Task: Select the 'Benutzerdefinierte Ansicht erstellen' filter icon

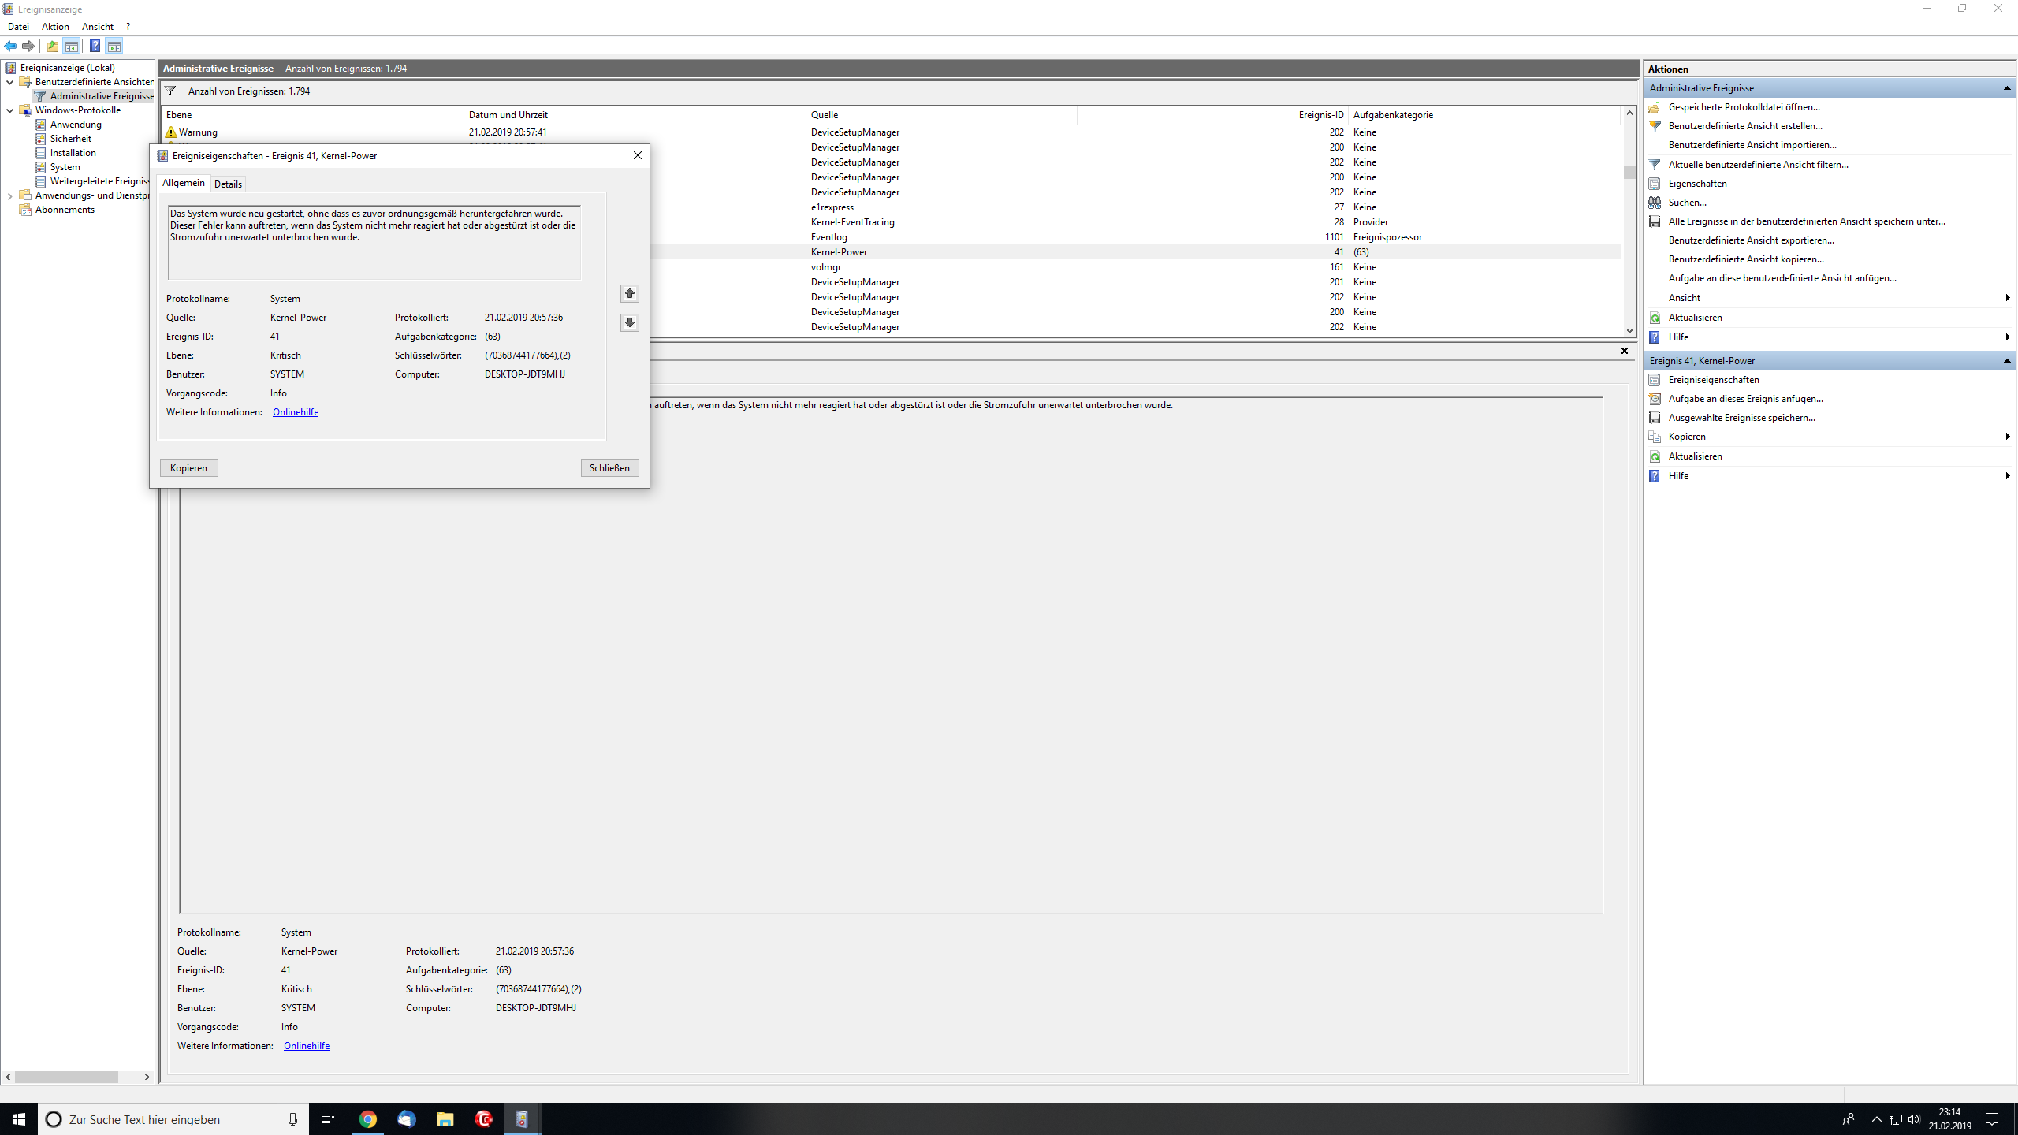Action: 1655,126
